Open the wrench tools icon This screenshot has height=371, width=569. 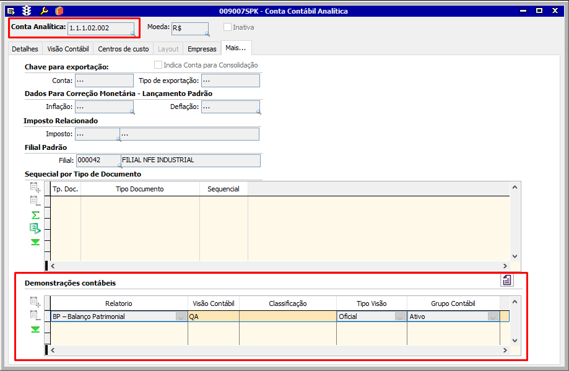click(x=43, y=11)
